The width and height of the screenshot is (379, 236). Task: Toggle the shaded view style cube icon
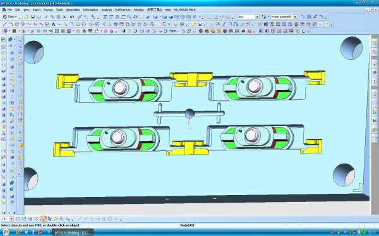pos(164,17)
